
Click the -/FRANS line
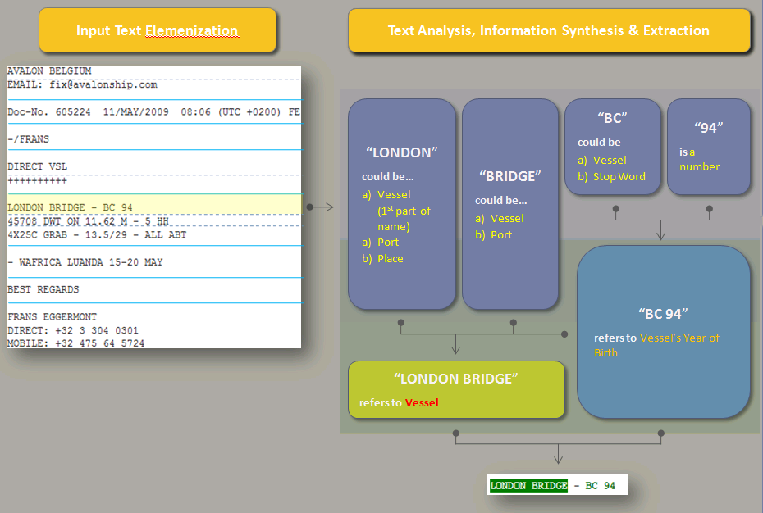pyautogui.click(x=28, y=139)
